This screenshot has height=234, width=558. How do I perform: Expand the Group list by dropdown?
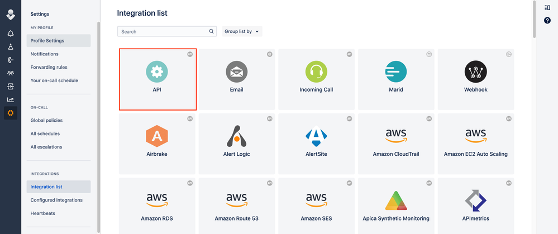coord(242,31)
